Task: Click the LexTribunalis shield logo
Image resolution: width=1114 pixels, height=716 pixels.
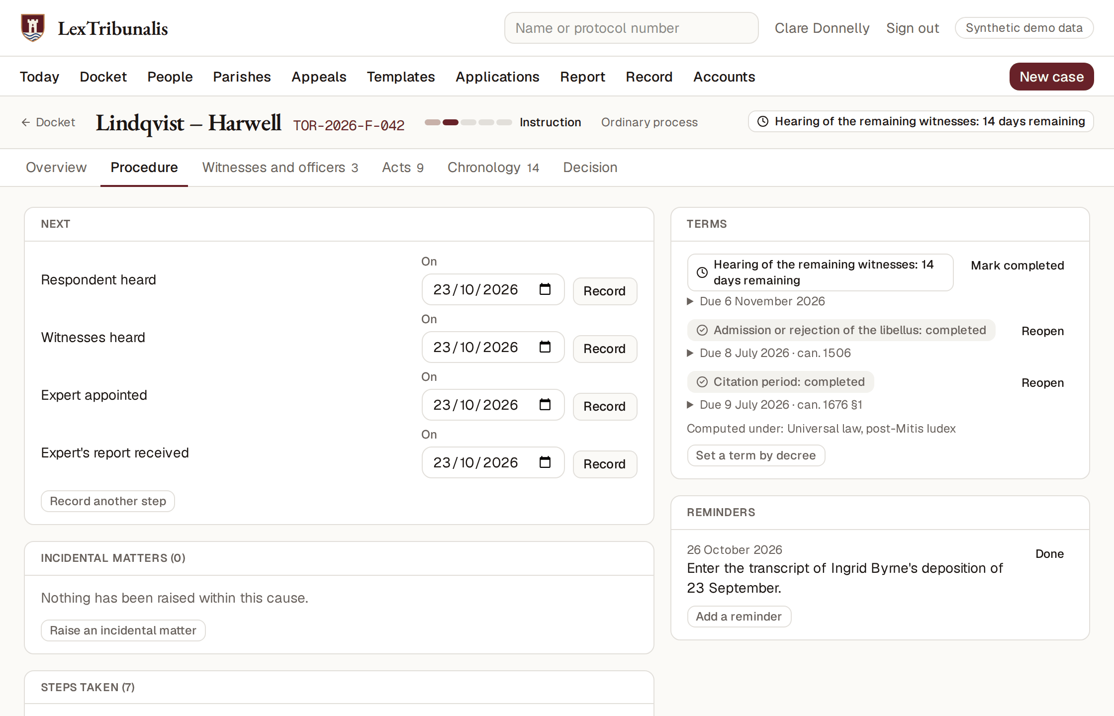Action: (33, 28)
